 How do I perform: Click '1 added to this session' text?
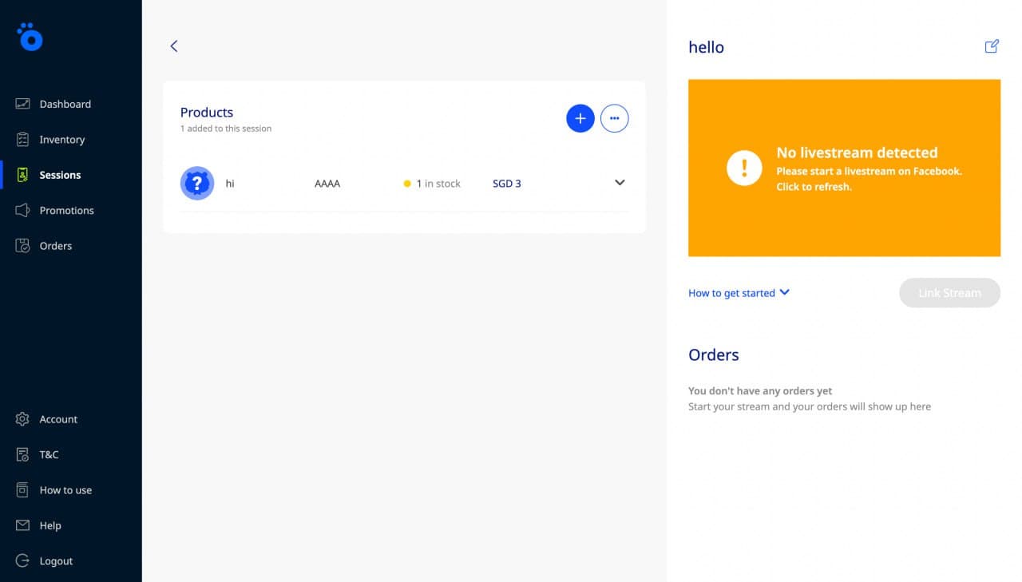[x=226, y=129]
